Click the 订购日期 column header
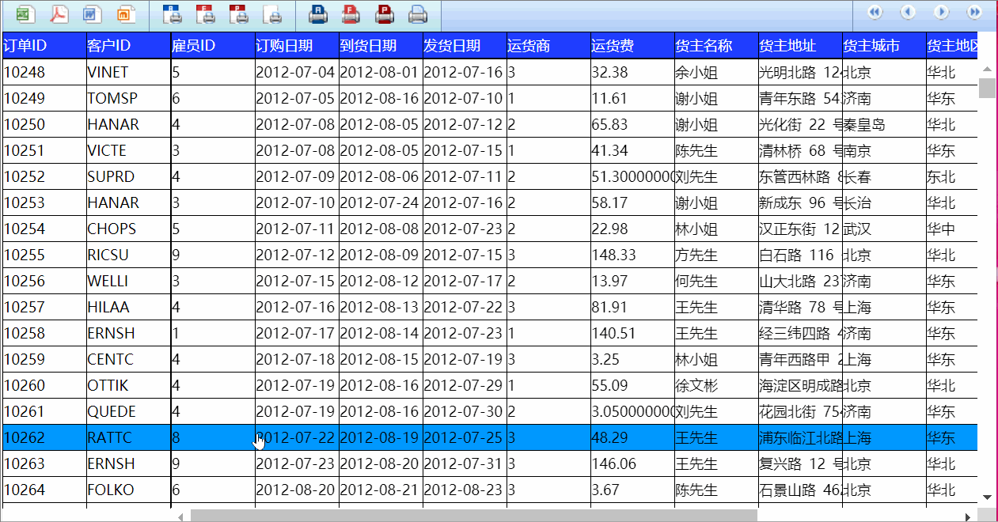Viewport: 998px width, 522px height. pyautogui.click(x=297, y=46)
